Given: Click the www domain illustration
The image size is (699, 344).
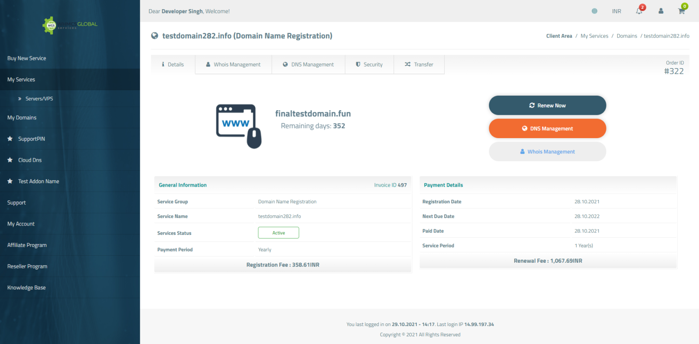Looking at the screenshot, I should (239, 126).
